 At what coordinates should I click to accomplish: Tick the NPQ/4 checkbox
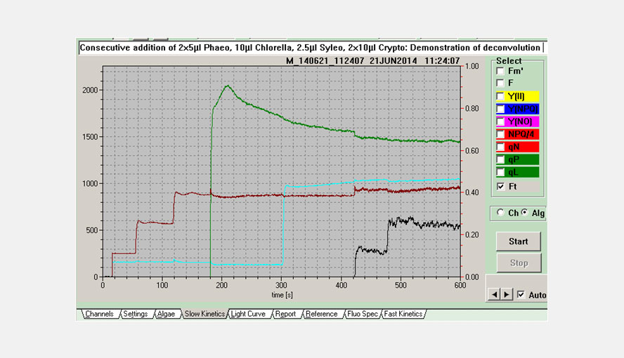pyautogui.click(x=500, y=134)
